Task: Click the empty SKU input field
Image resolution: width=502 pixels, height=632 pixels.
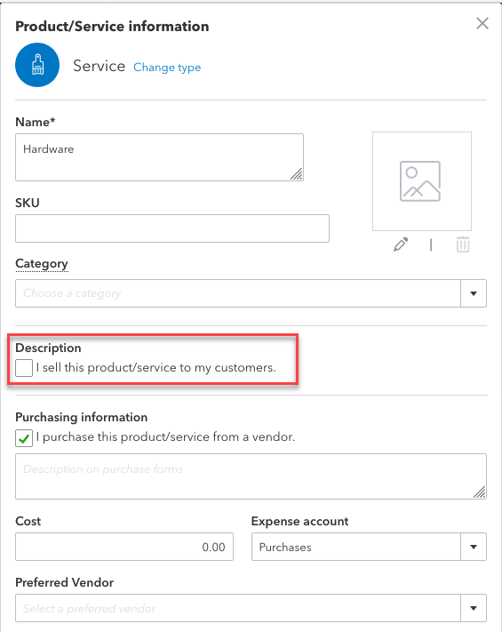Action: pos(172,228)
